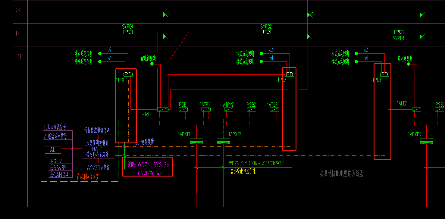Click 配电间照明 label near -1ALE1
The width and height of the screenshot is (445, 219).
[x=148, y=58]
